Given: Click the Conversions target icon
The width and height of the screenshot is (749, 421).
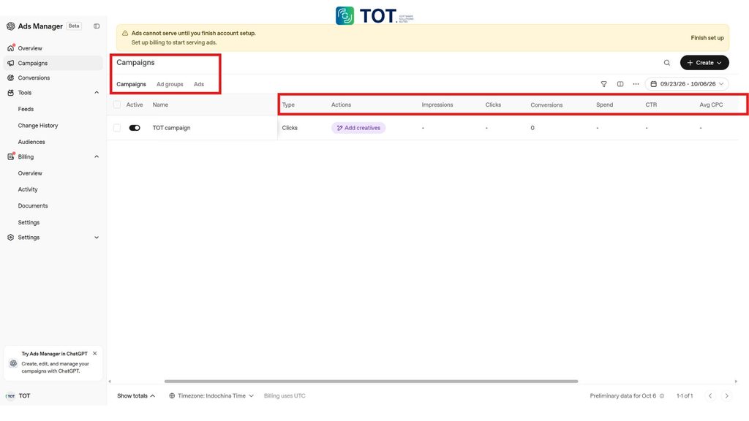Looking at the screenshot, I should [x=10, y=77].
